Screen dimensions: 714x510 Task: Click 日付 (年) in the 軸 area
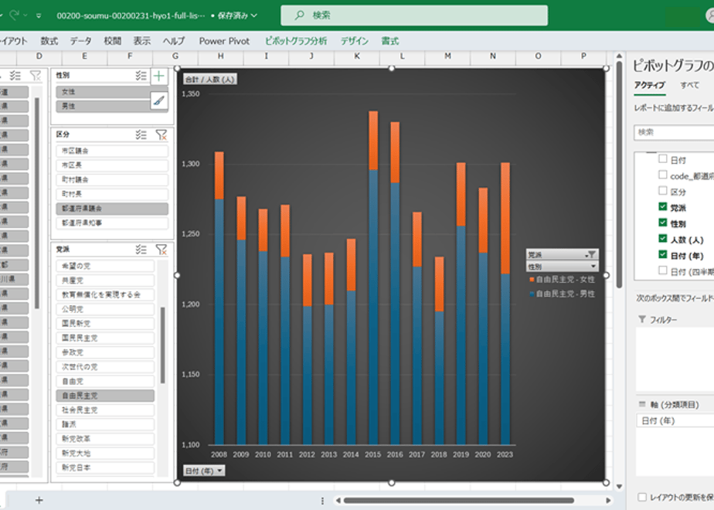pyautogui.click(x=675, y=420)
